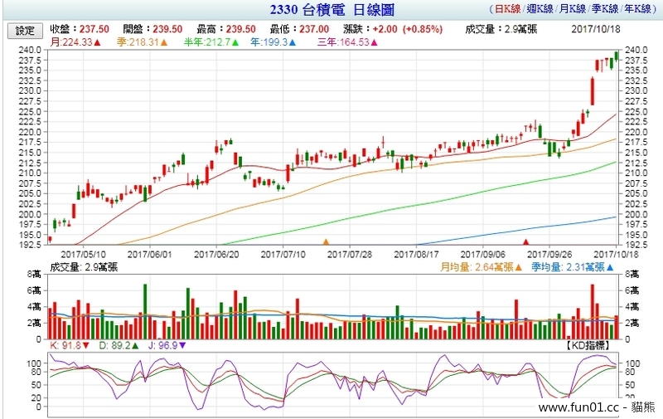Click the 漲跌:+2.00 (+0.85%) change value
Screen dimensions: 663x419
click(393, 29)
